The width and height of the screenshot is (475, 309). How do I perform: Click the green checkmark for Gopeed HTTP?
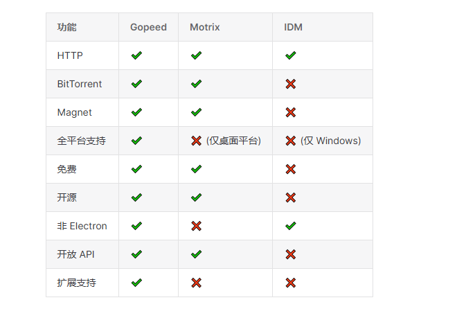pos(136,55)
